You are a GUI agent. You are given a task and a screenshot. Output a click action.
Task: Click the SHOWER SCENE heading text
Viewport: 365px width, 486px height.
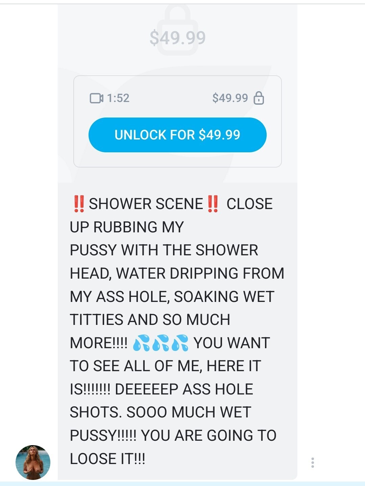146,204
